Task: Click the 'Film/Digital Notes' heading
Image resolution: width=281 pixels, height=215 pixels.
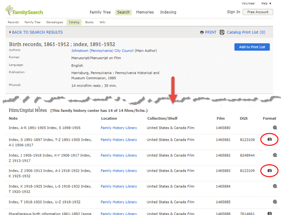Action: click(x=28, y=110)
